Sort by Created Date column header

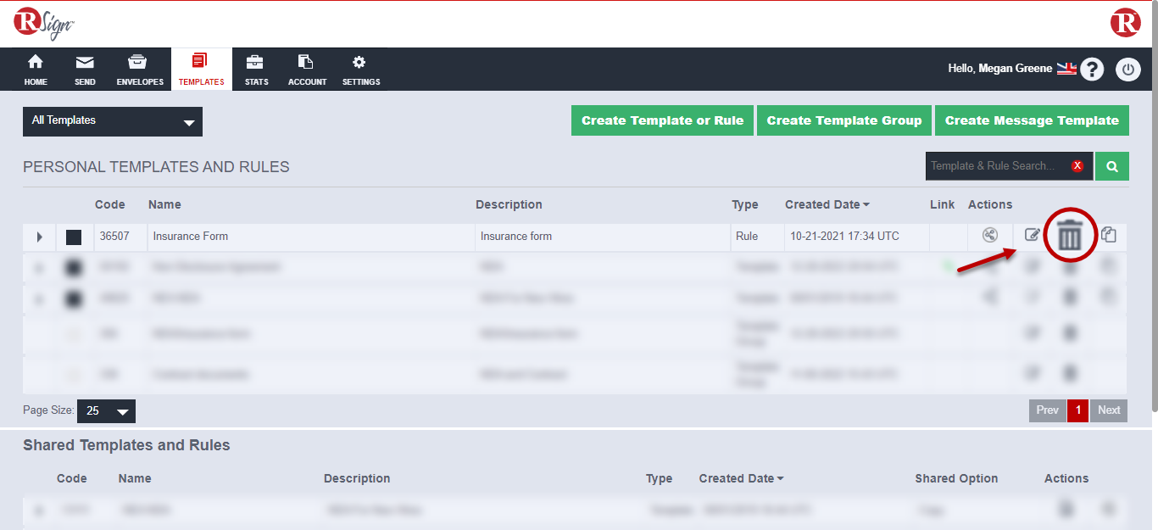(827, 204)
